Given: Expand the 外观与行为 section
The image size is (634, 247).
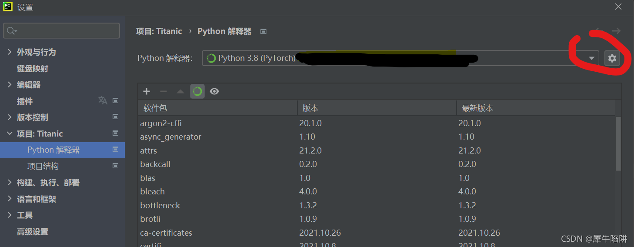Looking at the screenshot, I should pos(10,52).
